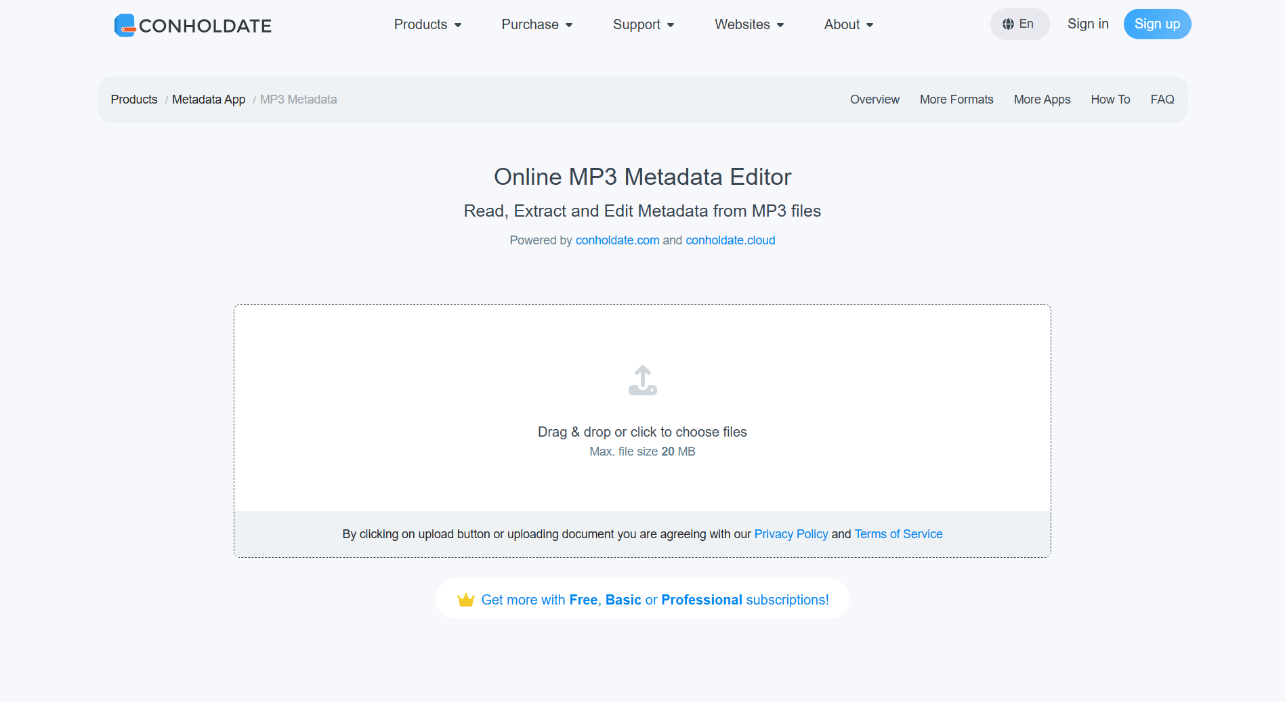This screenshot has width=1285, height=702.
Task: Click the gold crown icon
Action: coord(466,600)
